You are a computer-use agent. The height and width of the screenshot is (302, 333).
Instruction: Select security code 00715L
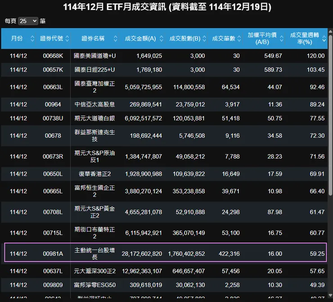pos(53,233)
